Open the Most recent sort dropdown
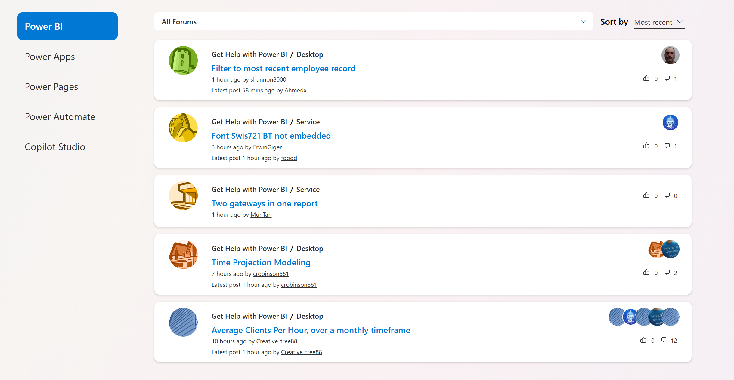The image size is (734, 380). coord(659,22)
